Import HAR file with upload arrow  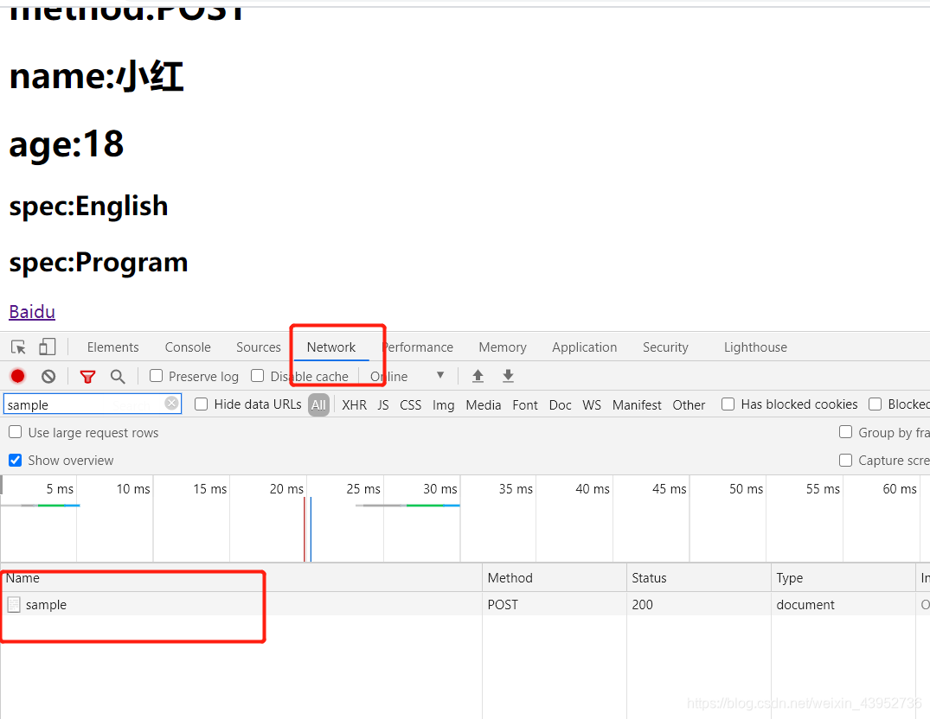(478, 376)
